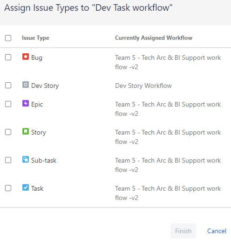The width and height of the screenshot is (231, 243).
Task: Click the workflow assigned to Bug
Action: coord(168,62)
